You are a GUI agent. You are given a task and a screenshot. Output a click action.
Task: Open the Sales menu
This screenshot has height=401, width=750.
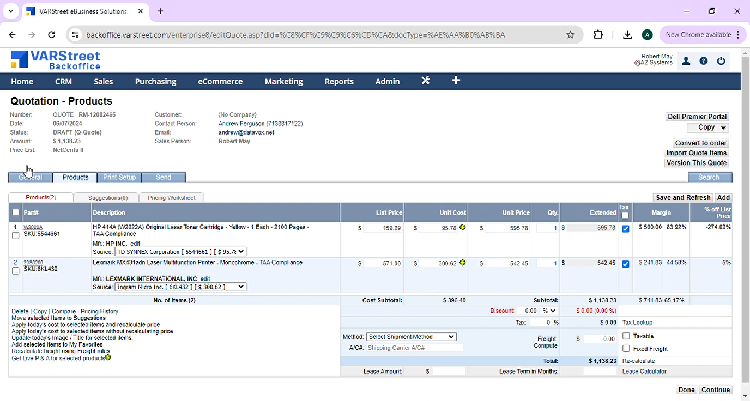tap(103, 81)
